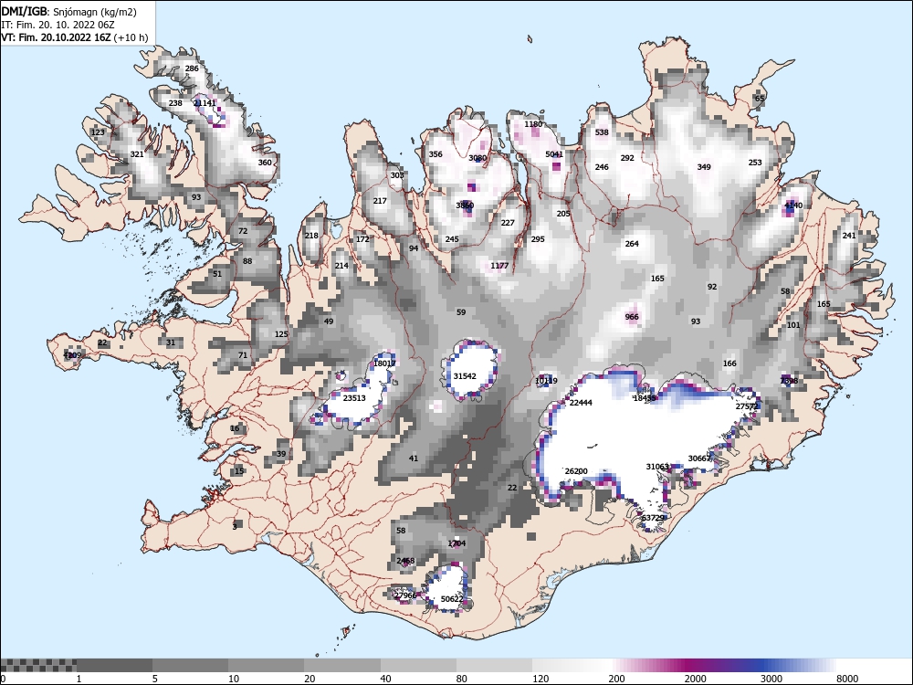Viewport: 913px width, 685px height.
Task: Select the 18017 value on Langjökull
Action: pos(384,364)
